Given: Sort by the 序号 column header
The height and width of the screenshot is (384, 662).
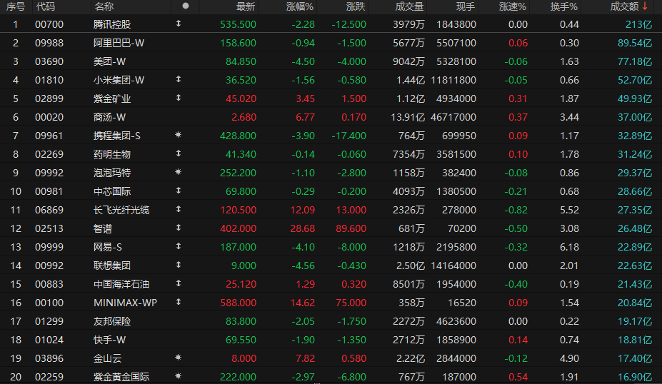Looking at the screenshot, I should pyautogui.click(x=15, y=6).
